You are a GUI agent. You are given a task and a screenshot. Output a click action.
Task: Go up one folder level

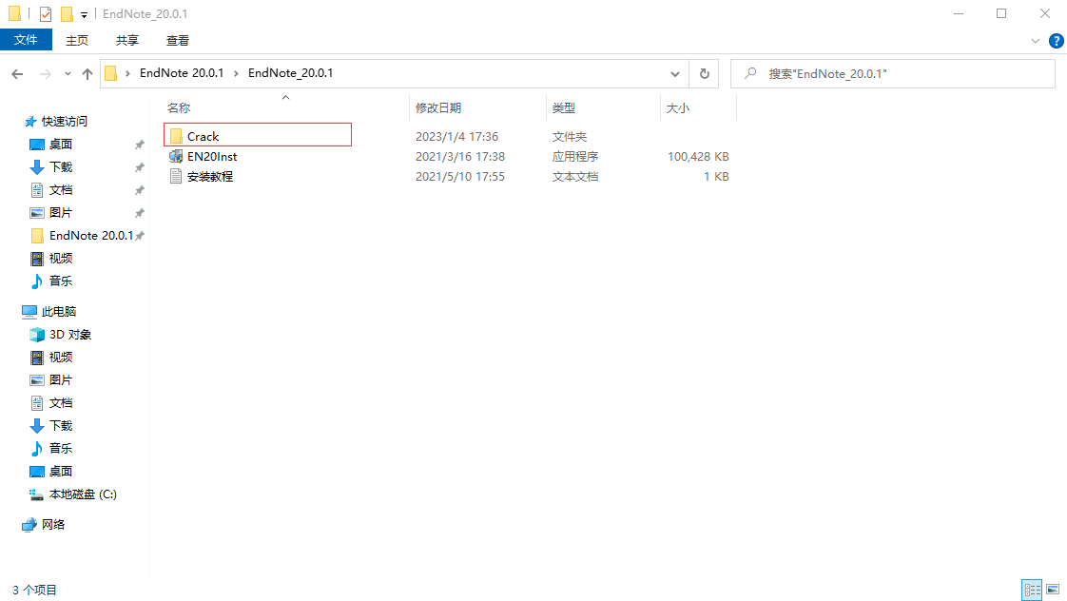[x=87, y=73]
